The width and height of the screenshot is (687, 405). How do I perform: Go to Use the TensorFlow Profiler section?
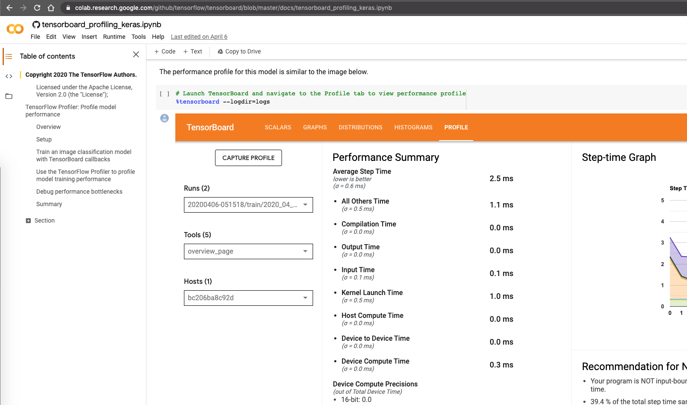tap(85, 176)
